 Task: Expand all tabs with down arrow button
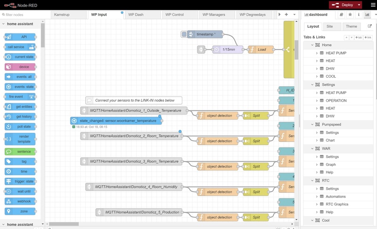pyautogui.click(x=351, y=38)
